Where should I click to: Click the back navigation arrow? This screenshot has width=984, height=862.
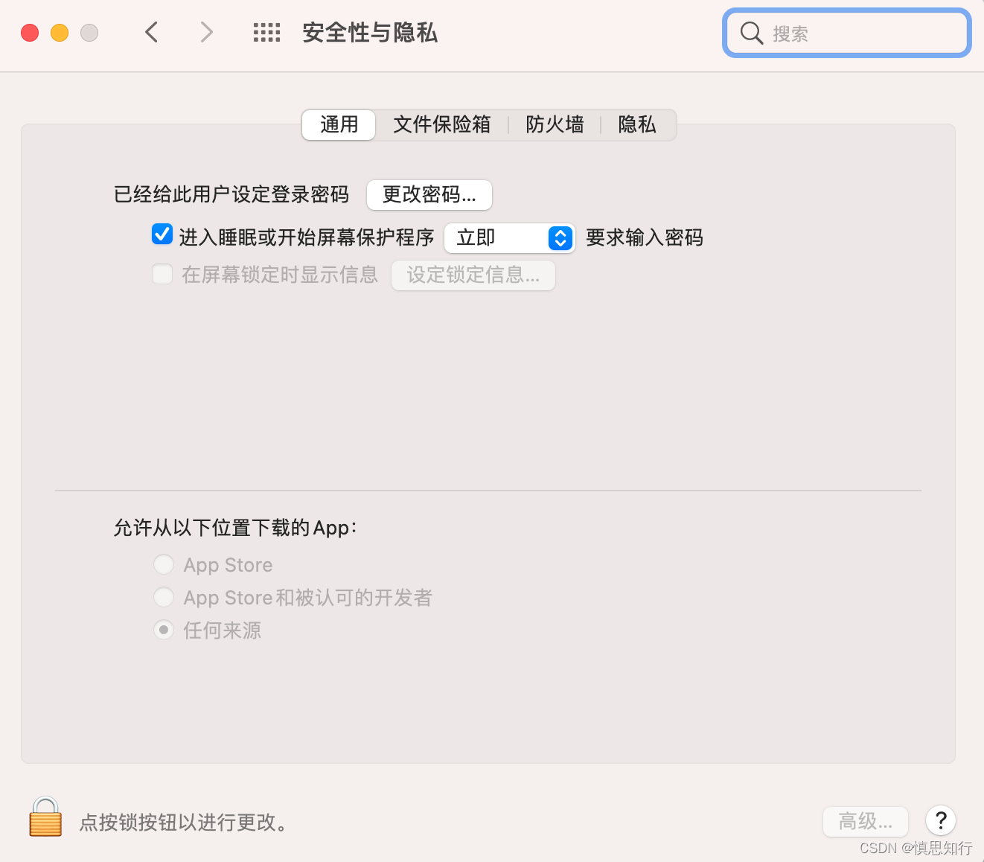click(152, 32)
